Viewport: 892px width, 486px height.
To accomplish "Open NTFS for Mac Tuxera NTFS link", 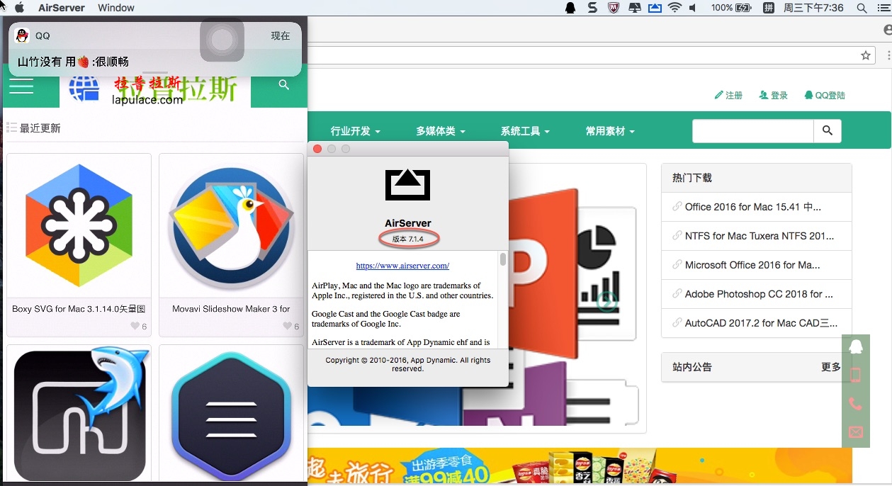I will 760,236.
